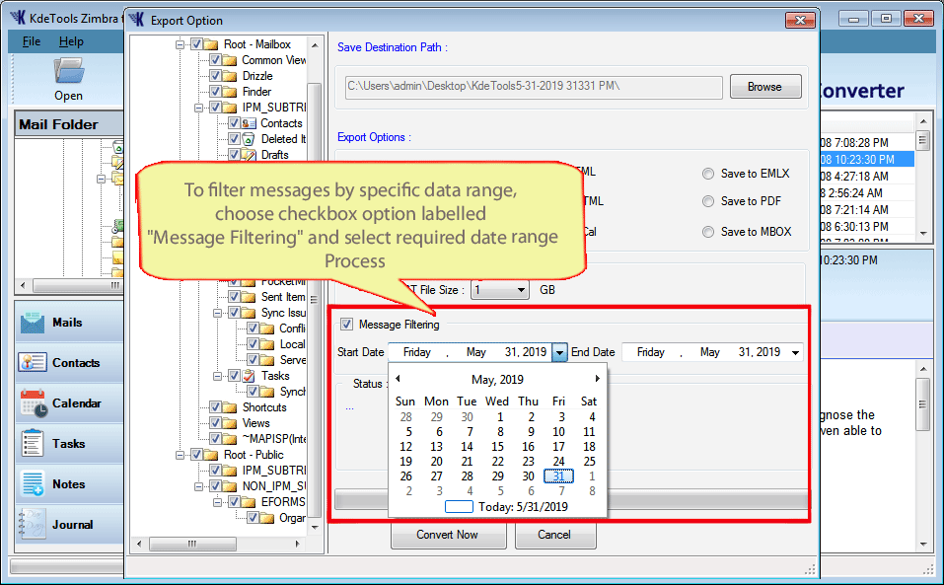The height and width of the screenshot is (585, 944).
Task: Click KdeTools logo in Export Option title
Action: [x=137, y=20]
